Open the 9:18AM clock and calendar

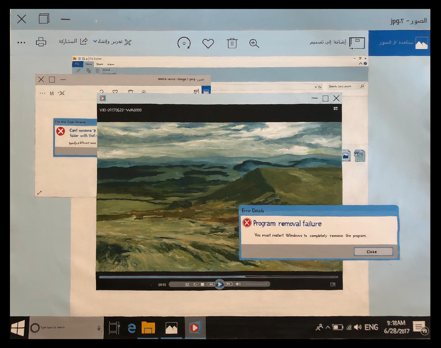point(397,327)
